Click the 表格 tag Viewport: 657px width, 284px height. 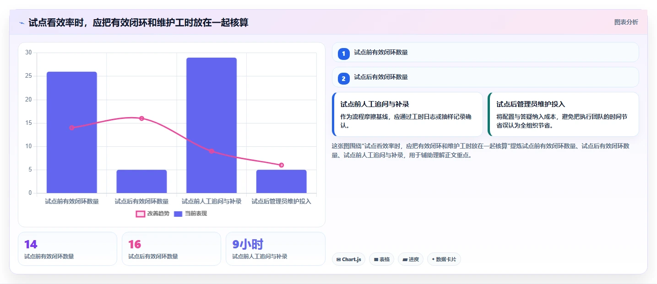tap(381, 259)
